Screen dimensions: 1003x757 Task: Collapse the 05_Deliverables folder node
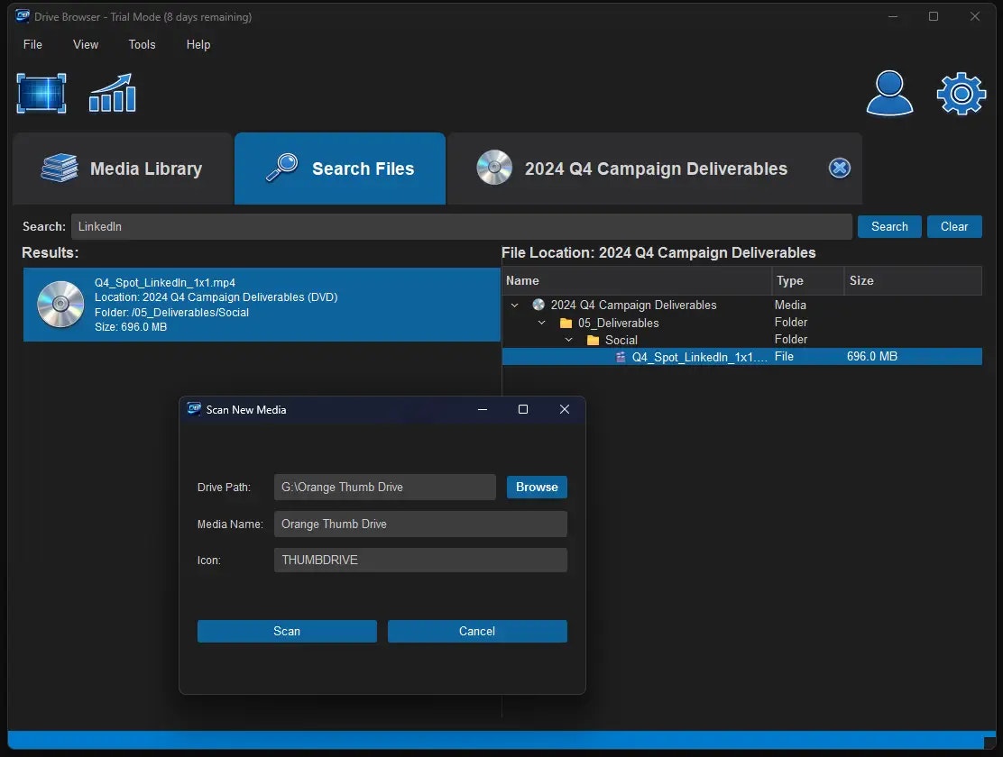coord(541,323)
